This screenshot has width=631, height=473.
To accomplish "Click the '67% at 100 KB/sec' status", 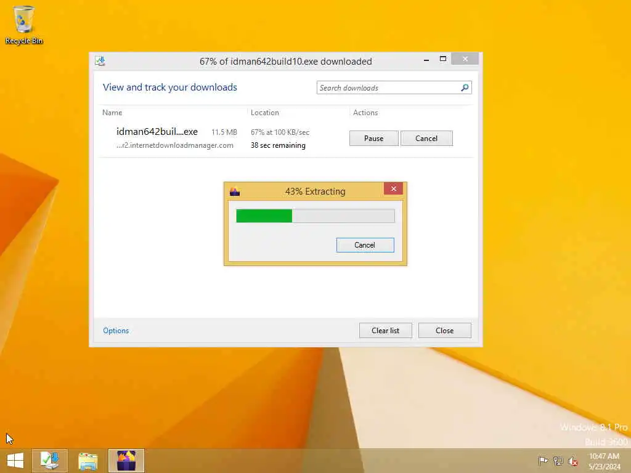I will [280, 132].
